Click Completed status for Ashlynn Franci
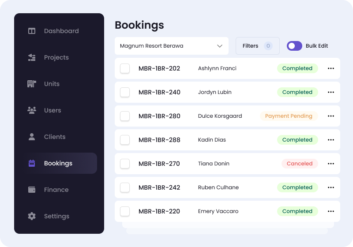This screenshot has width=353, height=247. [x=297, y=68]
